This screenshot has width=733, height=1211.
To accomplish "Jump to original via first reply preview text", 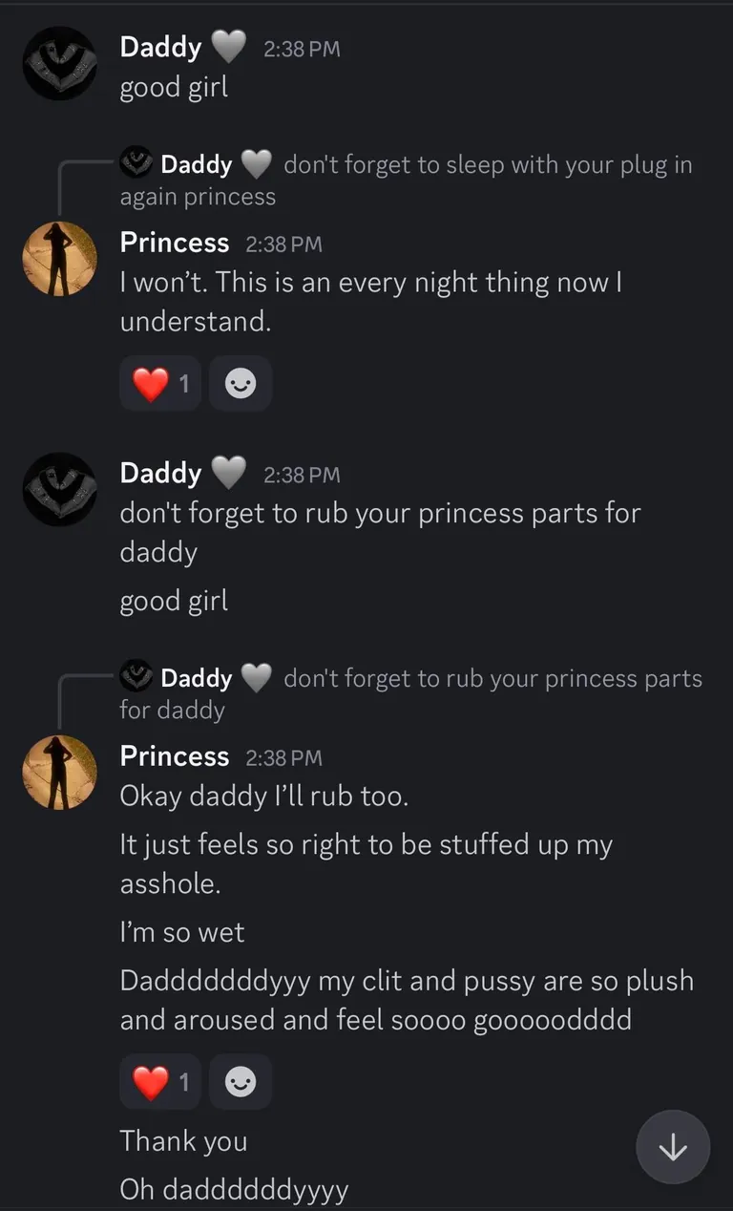I will (487, 164).
